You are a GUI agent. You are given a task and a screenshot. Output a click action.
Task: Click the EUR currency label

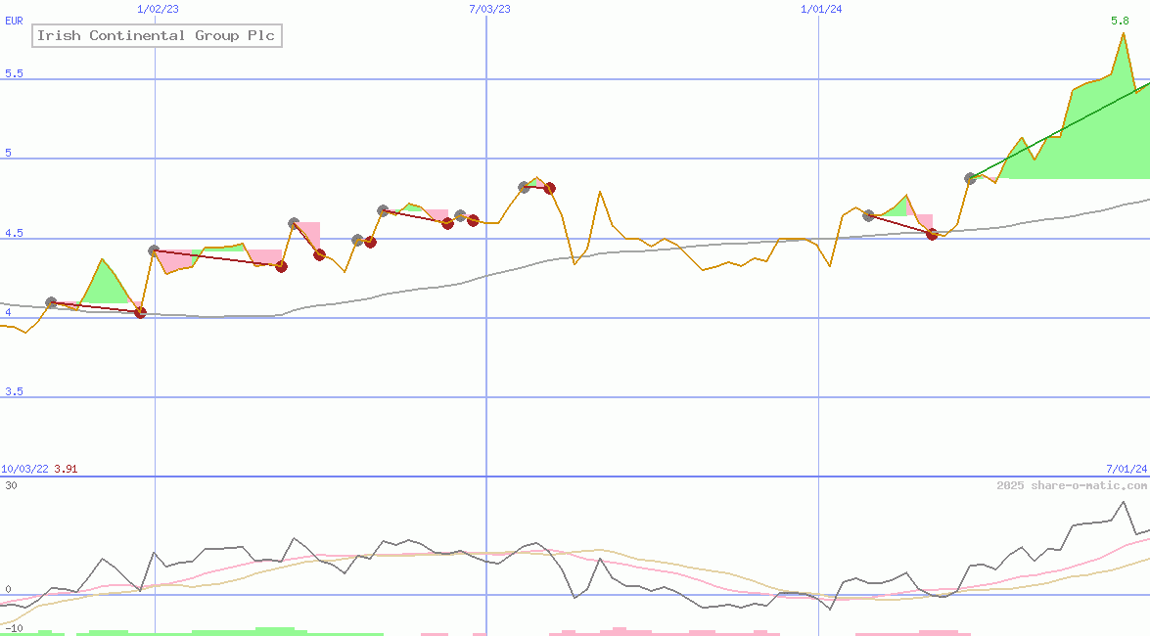[14, 20]
